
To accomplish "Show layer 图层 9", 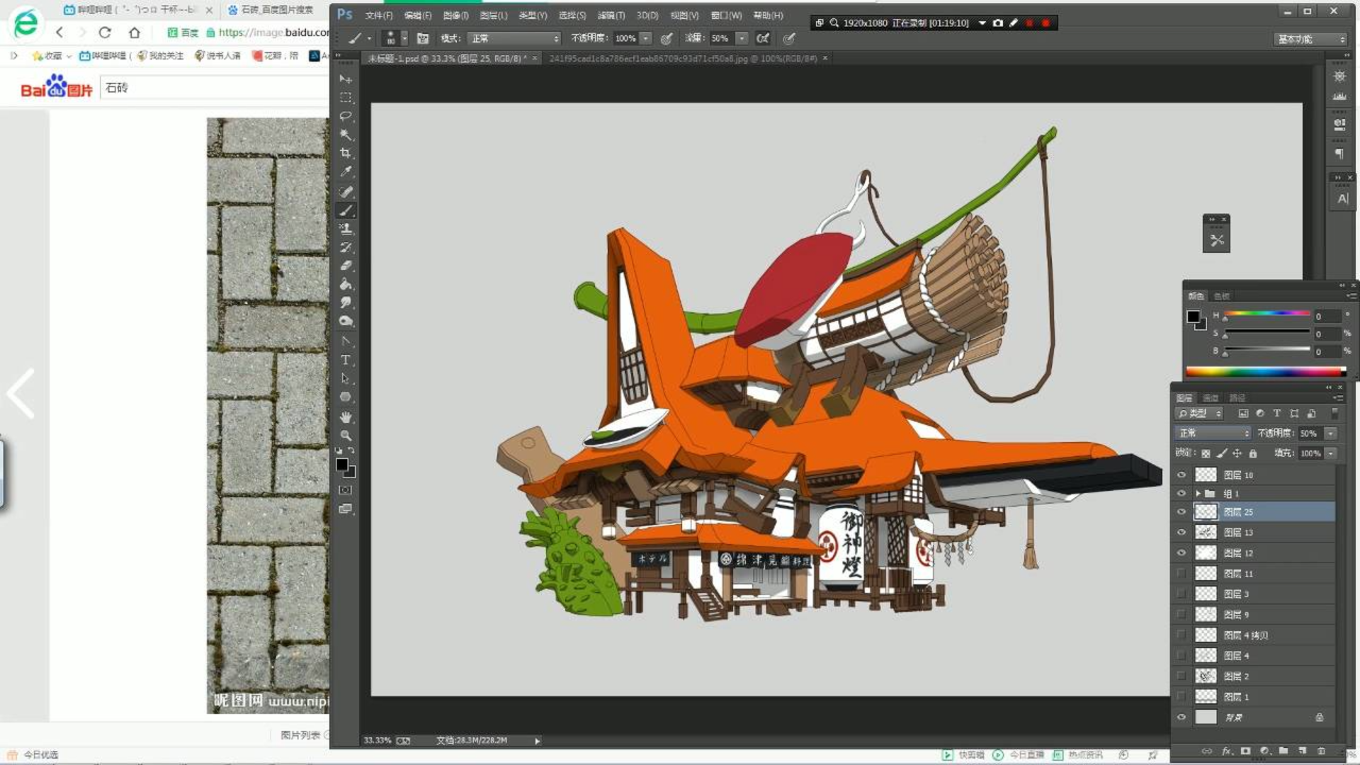I will (x=1181, y=615).
